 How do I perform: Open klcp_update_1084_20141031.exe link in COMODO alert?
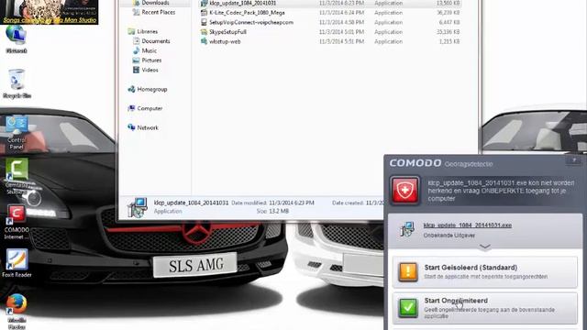pos(468,225)
